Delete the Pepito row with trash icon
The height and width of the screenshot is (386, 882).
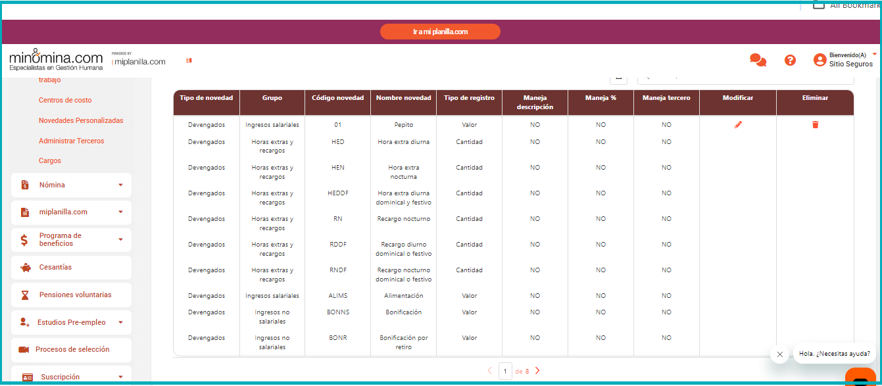[x=815, y=125]
